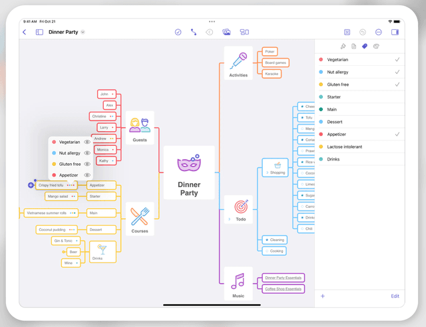Open the Dinner Party title dropdown
The height and width of the screenshot is (327, 426).
point(83,32)
